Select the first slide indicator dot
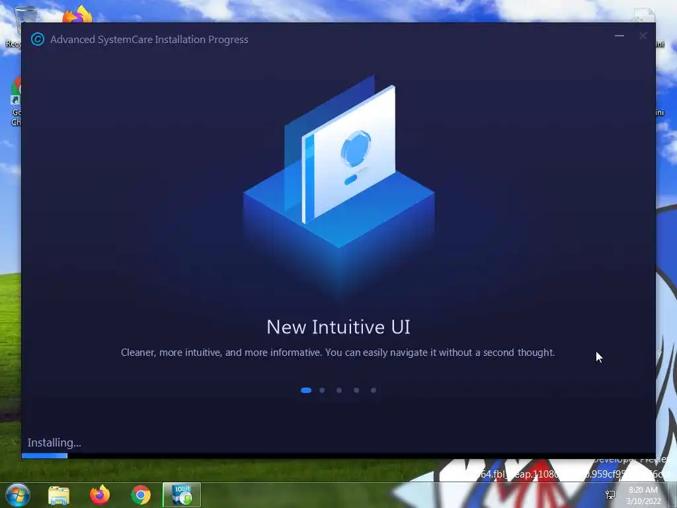677x508 pixels. [306, 390]
